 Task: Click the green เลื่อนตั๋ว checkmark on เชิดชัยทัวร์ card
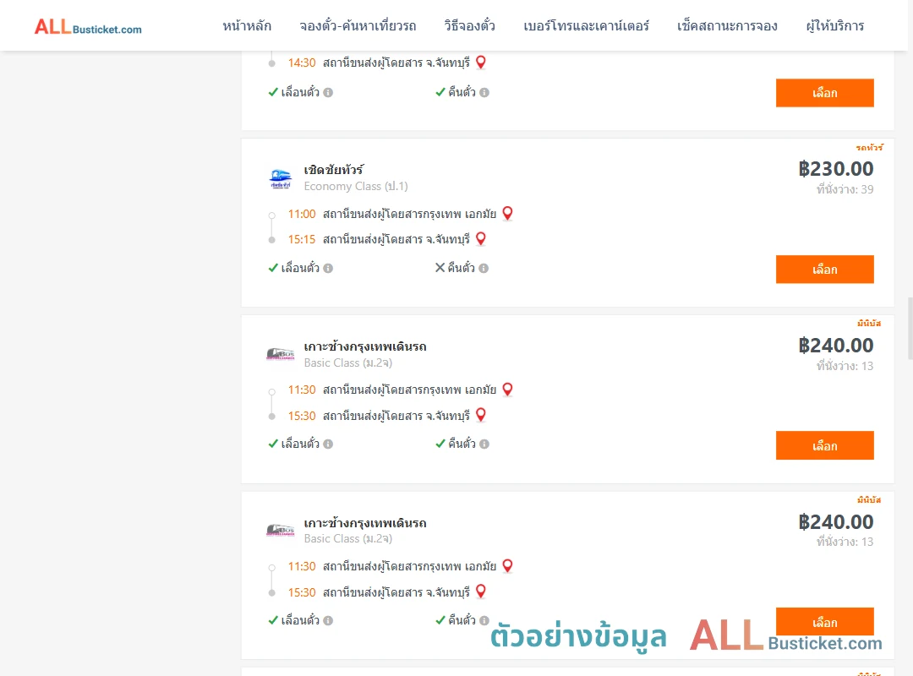click(x=273, y=268)
